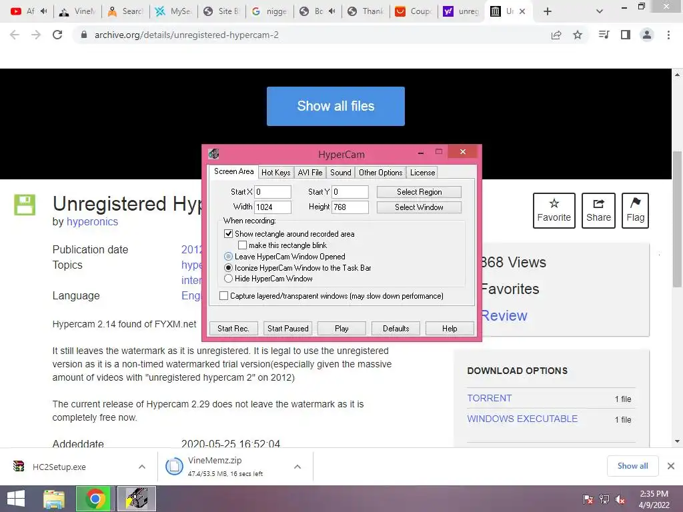Screen dimensions: 683x512
Task: Click the Show all downloads button
Action: pyautogui.click(x=632, y=466)
